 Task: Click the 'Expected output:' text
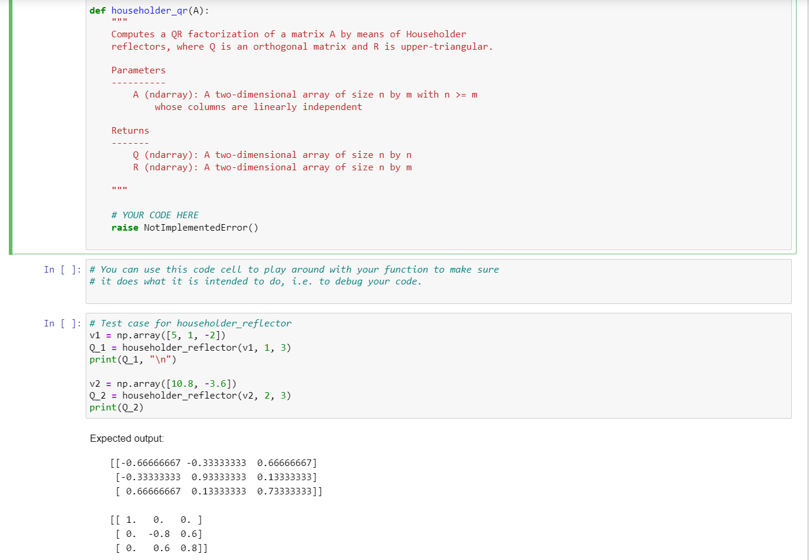click(x=127, y=439)
